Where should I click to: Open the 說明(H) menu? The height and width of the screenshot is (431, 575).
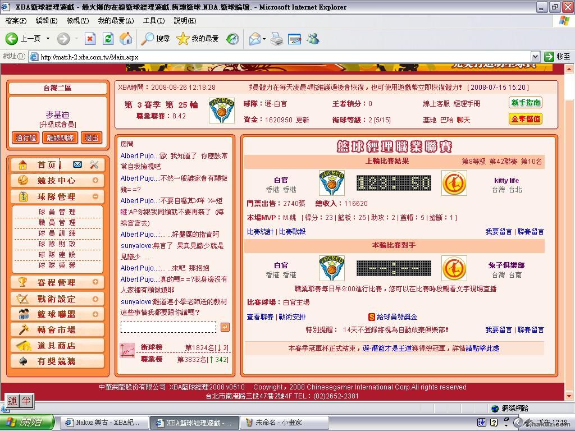[x=185, y=21]
